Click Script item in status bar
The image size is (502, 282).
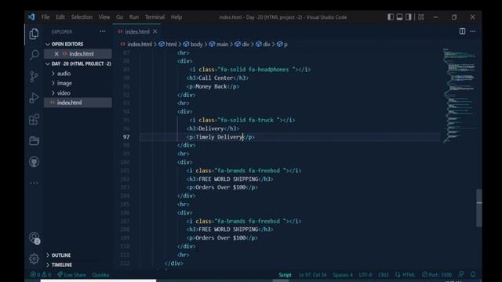(x=285, y=275)
